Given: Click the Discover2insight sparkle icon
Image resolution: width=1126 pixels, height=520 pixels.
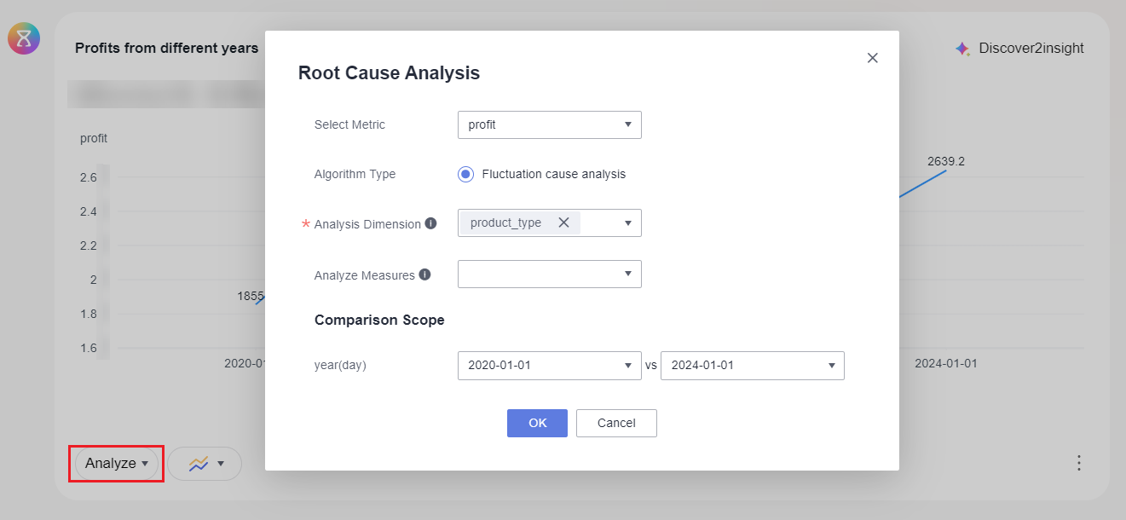Looking at the screenshot, I should 962,49.
